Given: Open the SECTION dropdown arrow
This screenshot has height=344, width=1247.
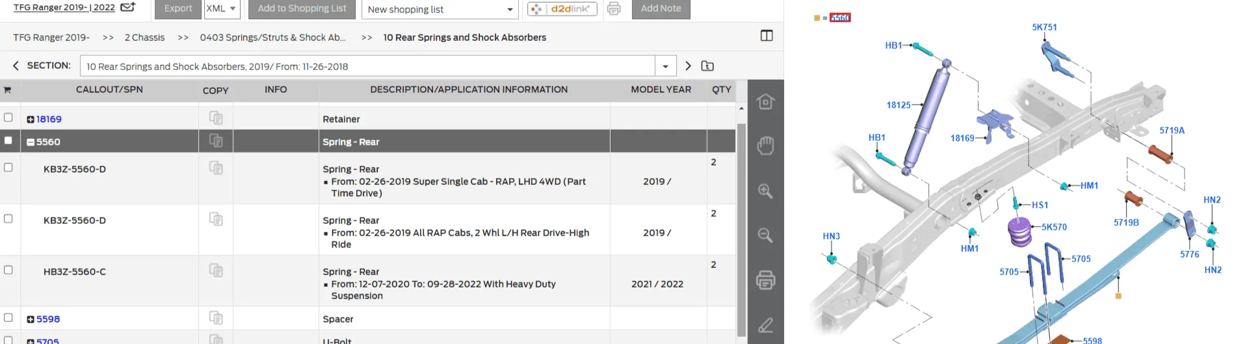Looking at the screenshot, I should coord(665,66).
